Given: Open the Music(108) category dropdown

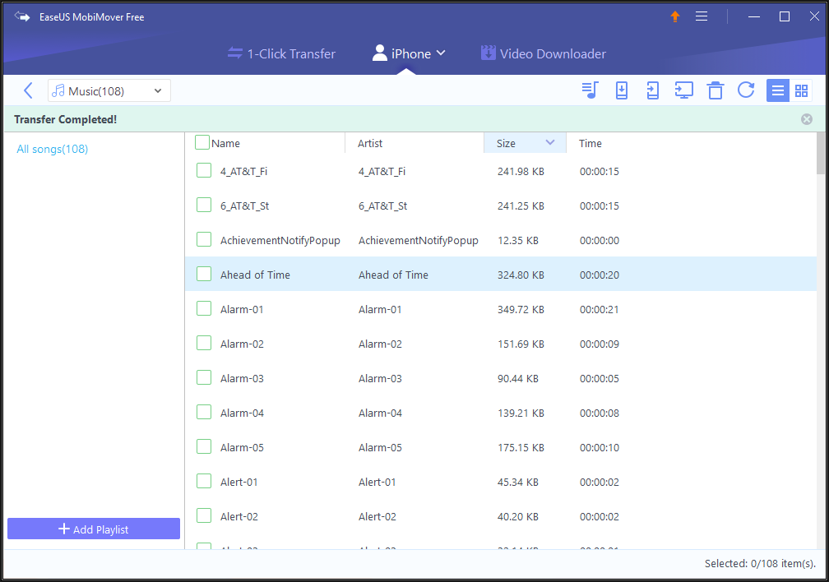Looking at the screenshot, I should tap(109, 90).
